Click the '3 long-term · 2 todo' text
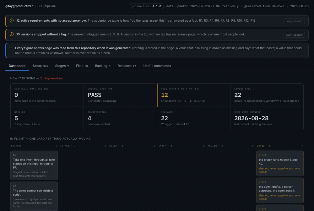The width and height of the screenshot is (314, 211). pos(27,124)
